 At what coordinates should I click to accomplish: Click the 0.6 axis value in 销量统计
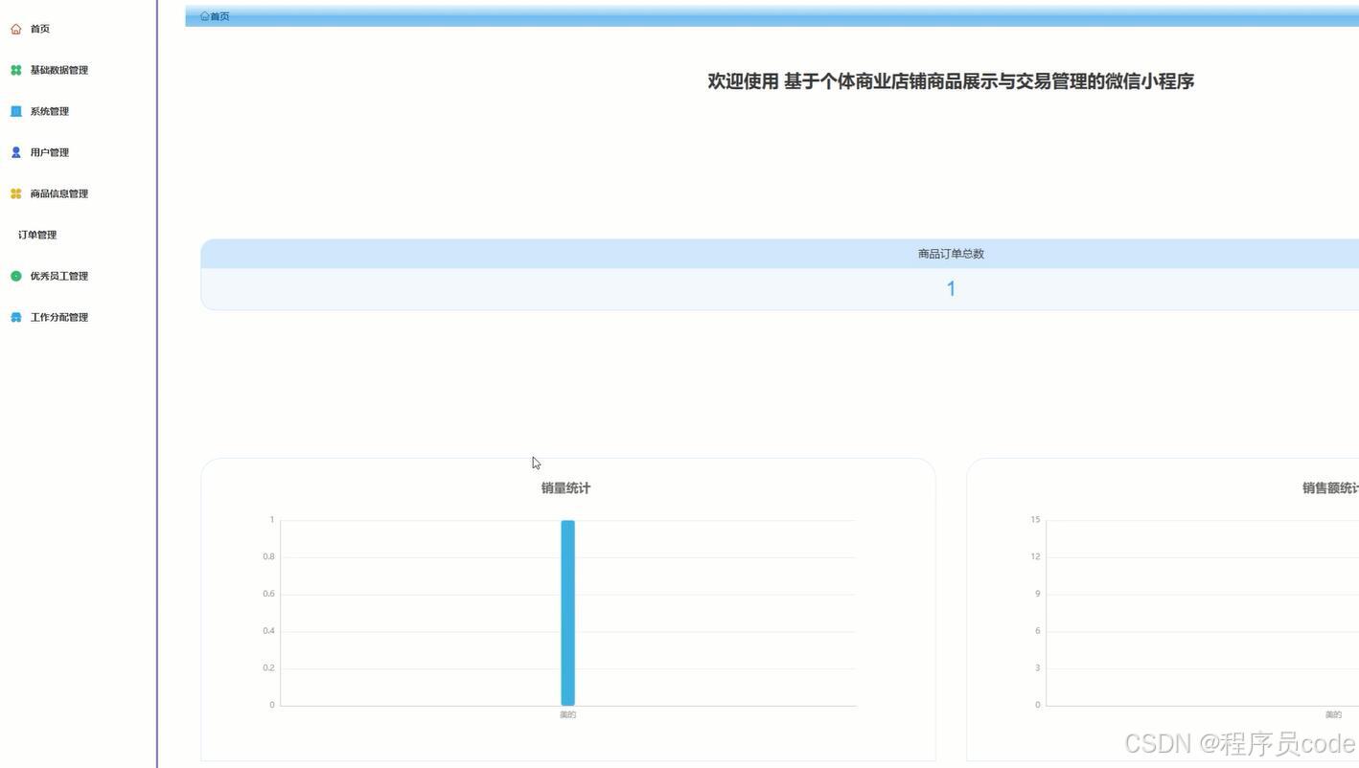(x=268, y=594)
